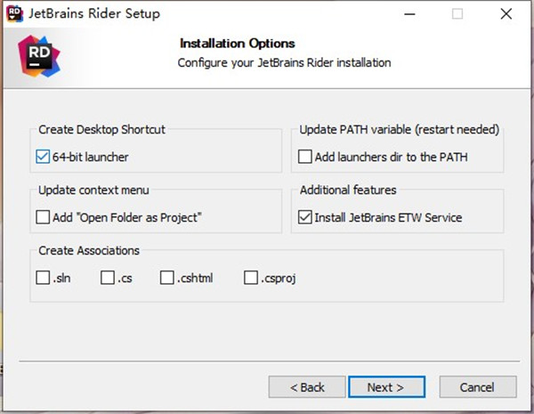This screenshot has height=414, width=534.
Task: Proceed by clicking Next
Action: pyautogui.click(x=385, y=387)
